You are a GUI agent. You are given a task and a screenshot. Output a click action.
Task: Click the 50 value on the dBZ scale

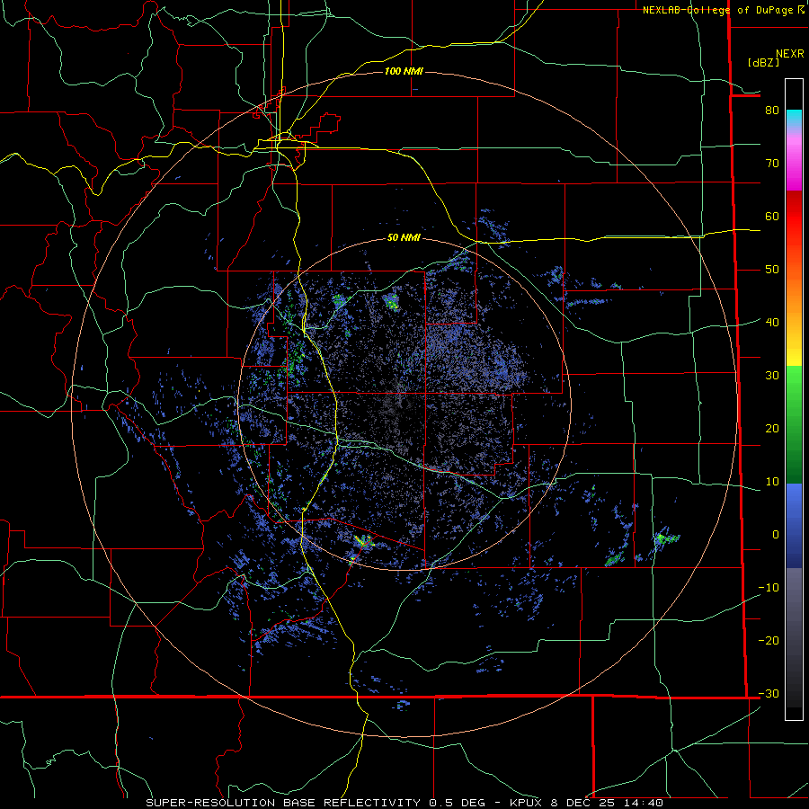point(772,270)
